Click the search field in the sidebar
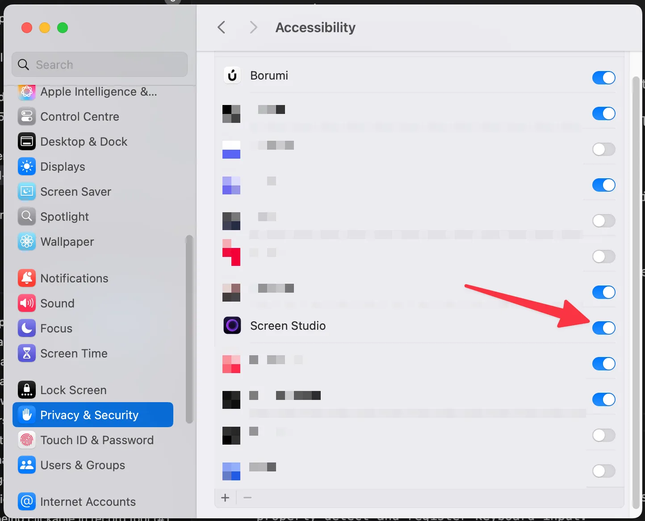 click(99, 64)
